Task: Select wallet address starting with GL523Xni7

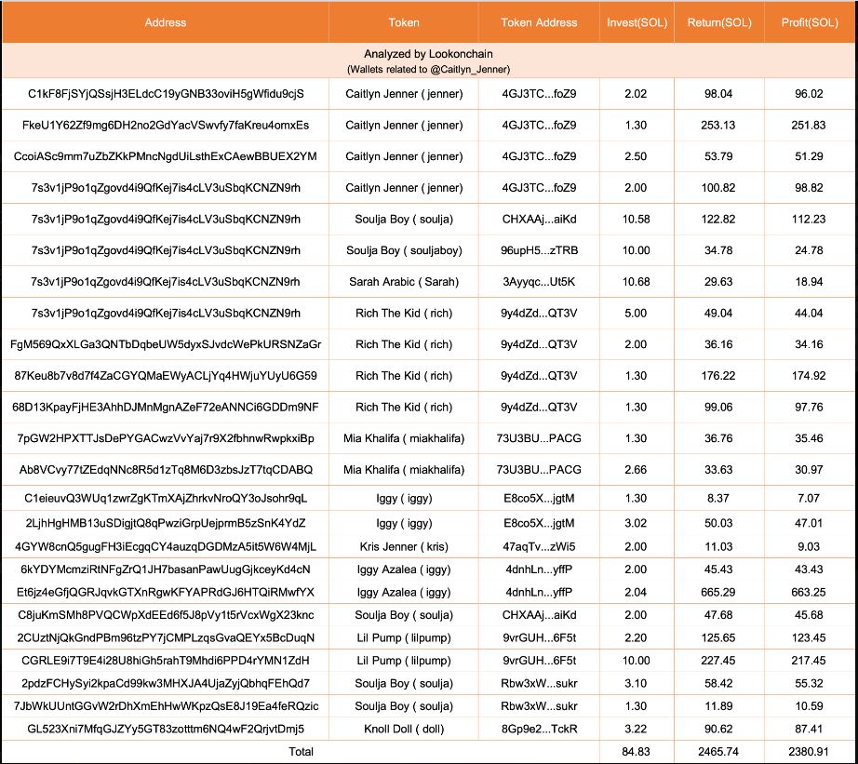Action: [x=166, y=729]
